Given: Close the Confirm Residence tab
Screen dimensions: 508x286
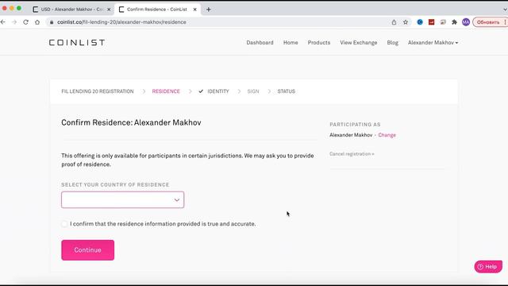Looking at the screenshot, I should (x=194, y=10).
